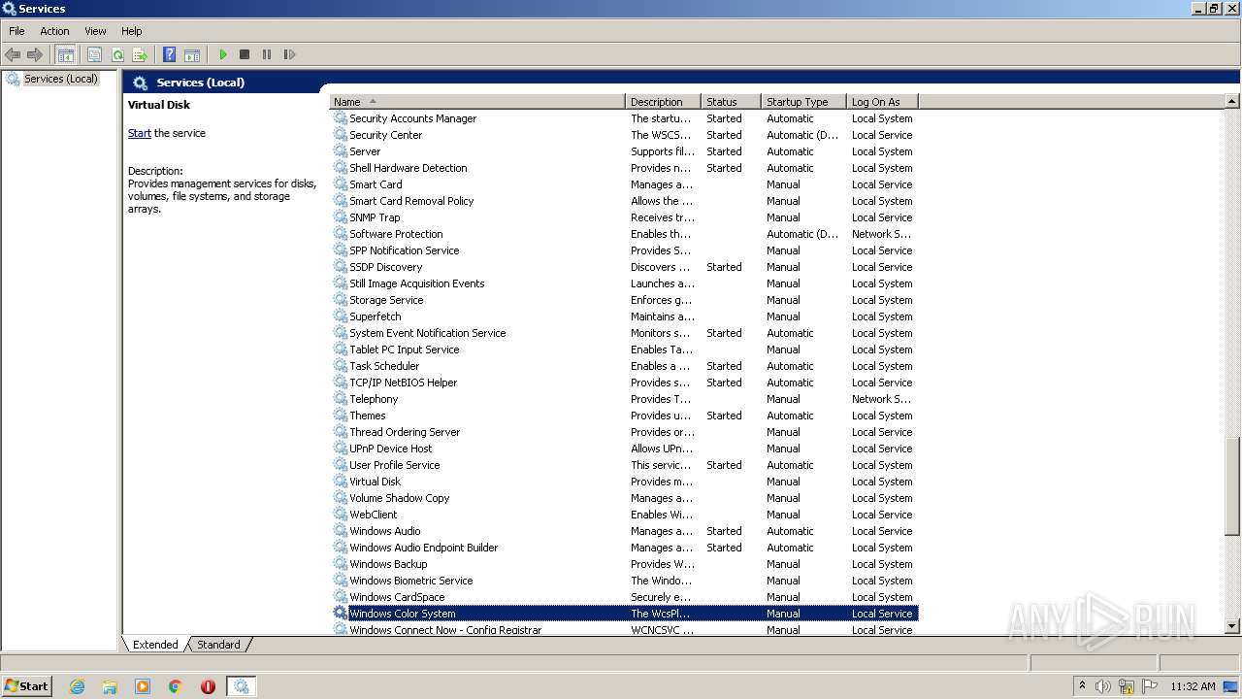Open the Help menu
This screenshot has height=699, width=1242.
click(132, 31)
